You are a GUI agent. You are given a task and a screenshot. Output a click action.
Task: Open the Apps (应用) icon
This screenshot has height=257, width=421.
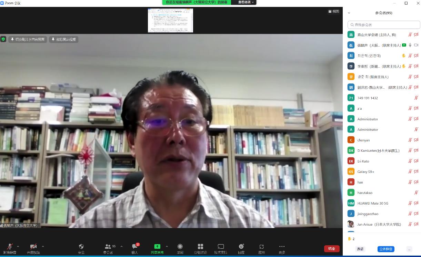coord(262,246)
